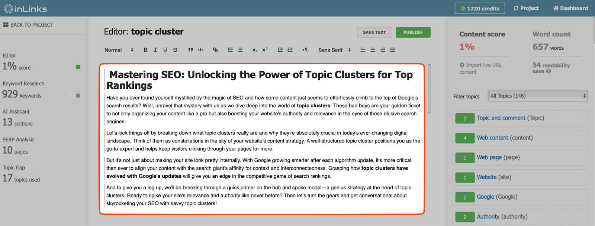
Task: Click the count badge 4 beside Web content
Action: pos(465,138)
